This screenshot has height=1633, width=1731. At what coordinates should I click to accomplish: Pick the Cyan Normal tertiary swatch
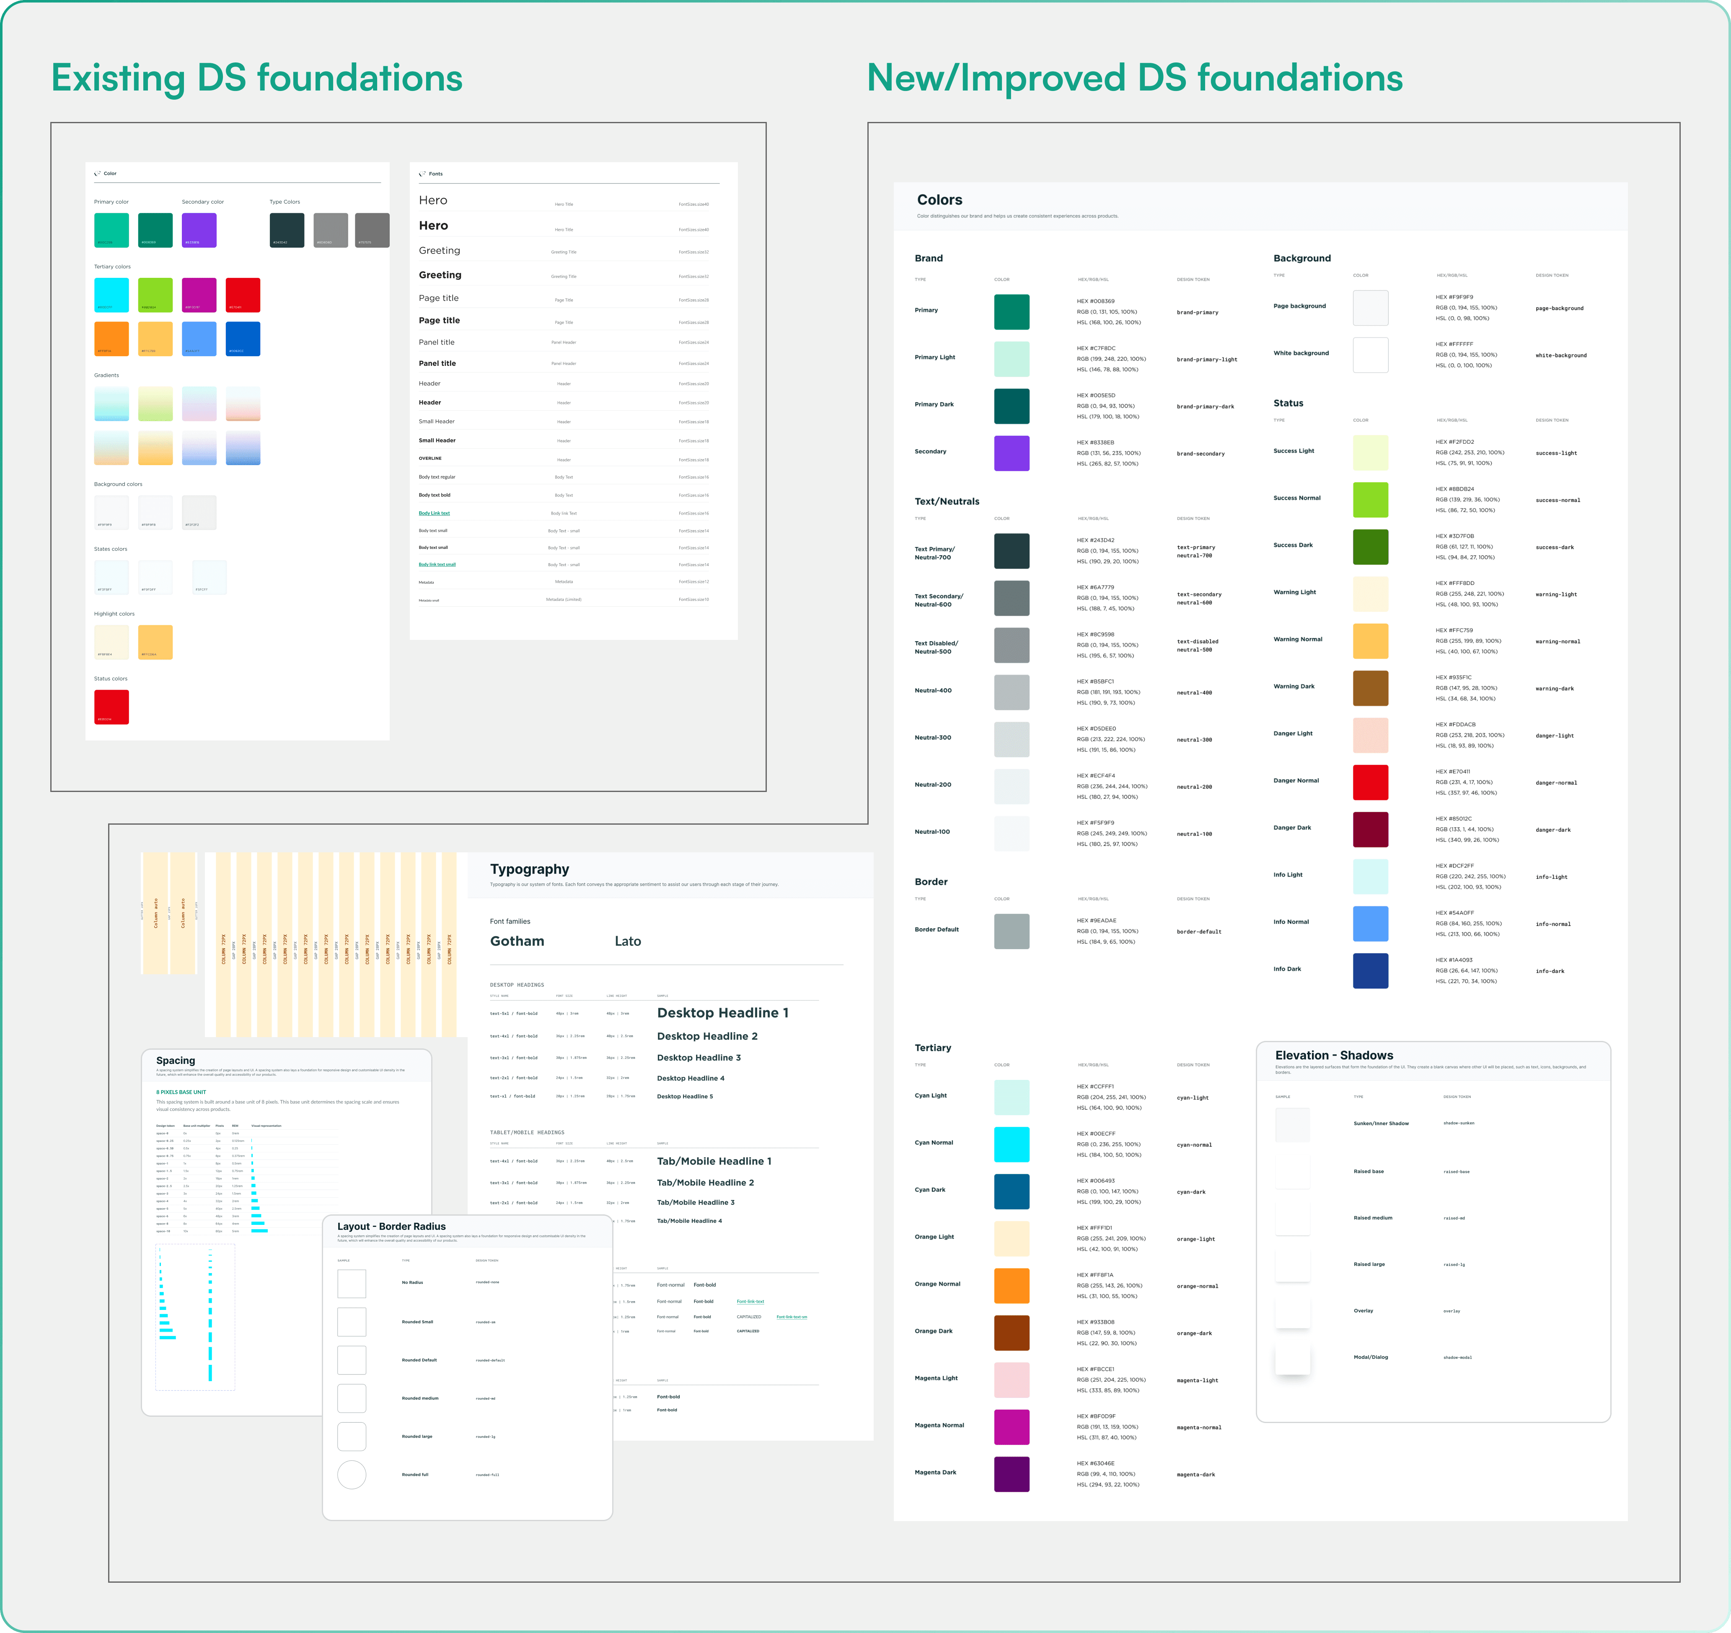(1011, 1144)
